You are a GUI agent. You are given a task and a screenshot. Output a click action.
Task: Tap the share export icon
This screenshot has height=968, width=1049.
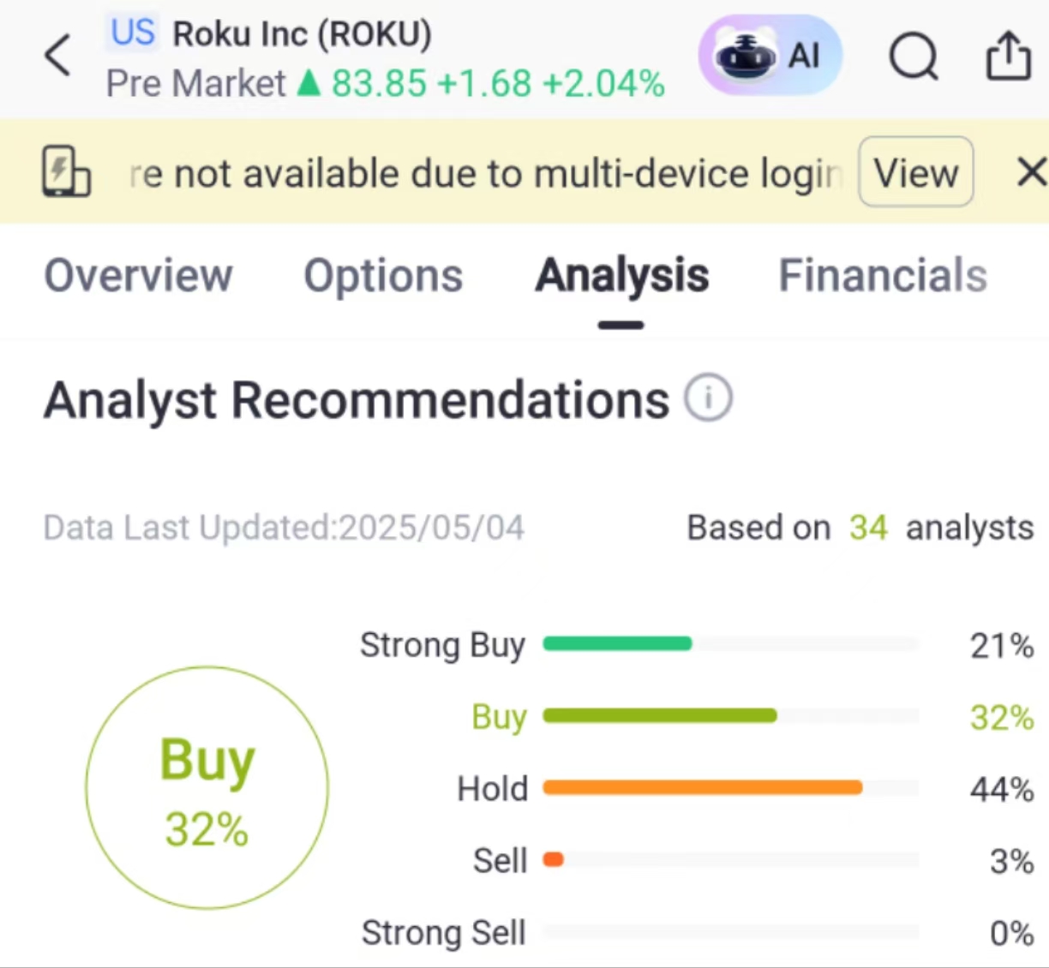(1008, 57)
